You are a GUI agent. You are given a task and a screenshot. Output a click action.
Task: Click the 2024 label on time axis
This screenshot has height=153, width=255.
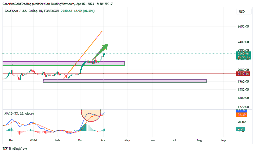[x=33, y=140]
